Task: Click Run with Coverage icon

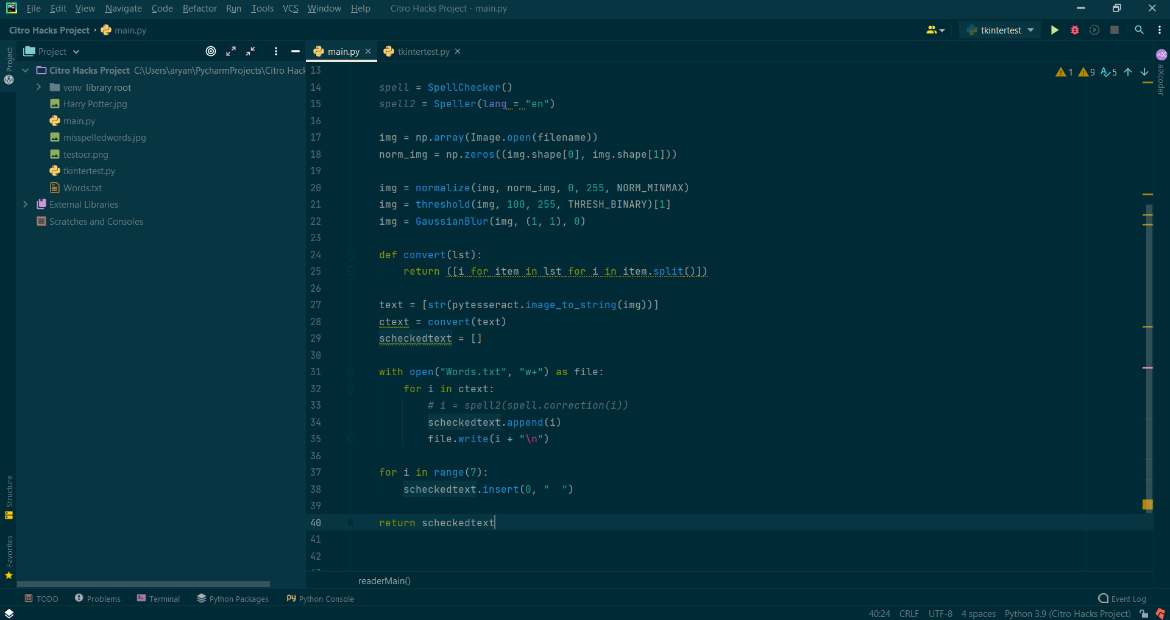Action: (1094, 30)
